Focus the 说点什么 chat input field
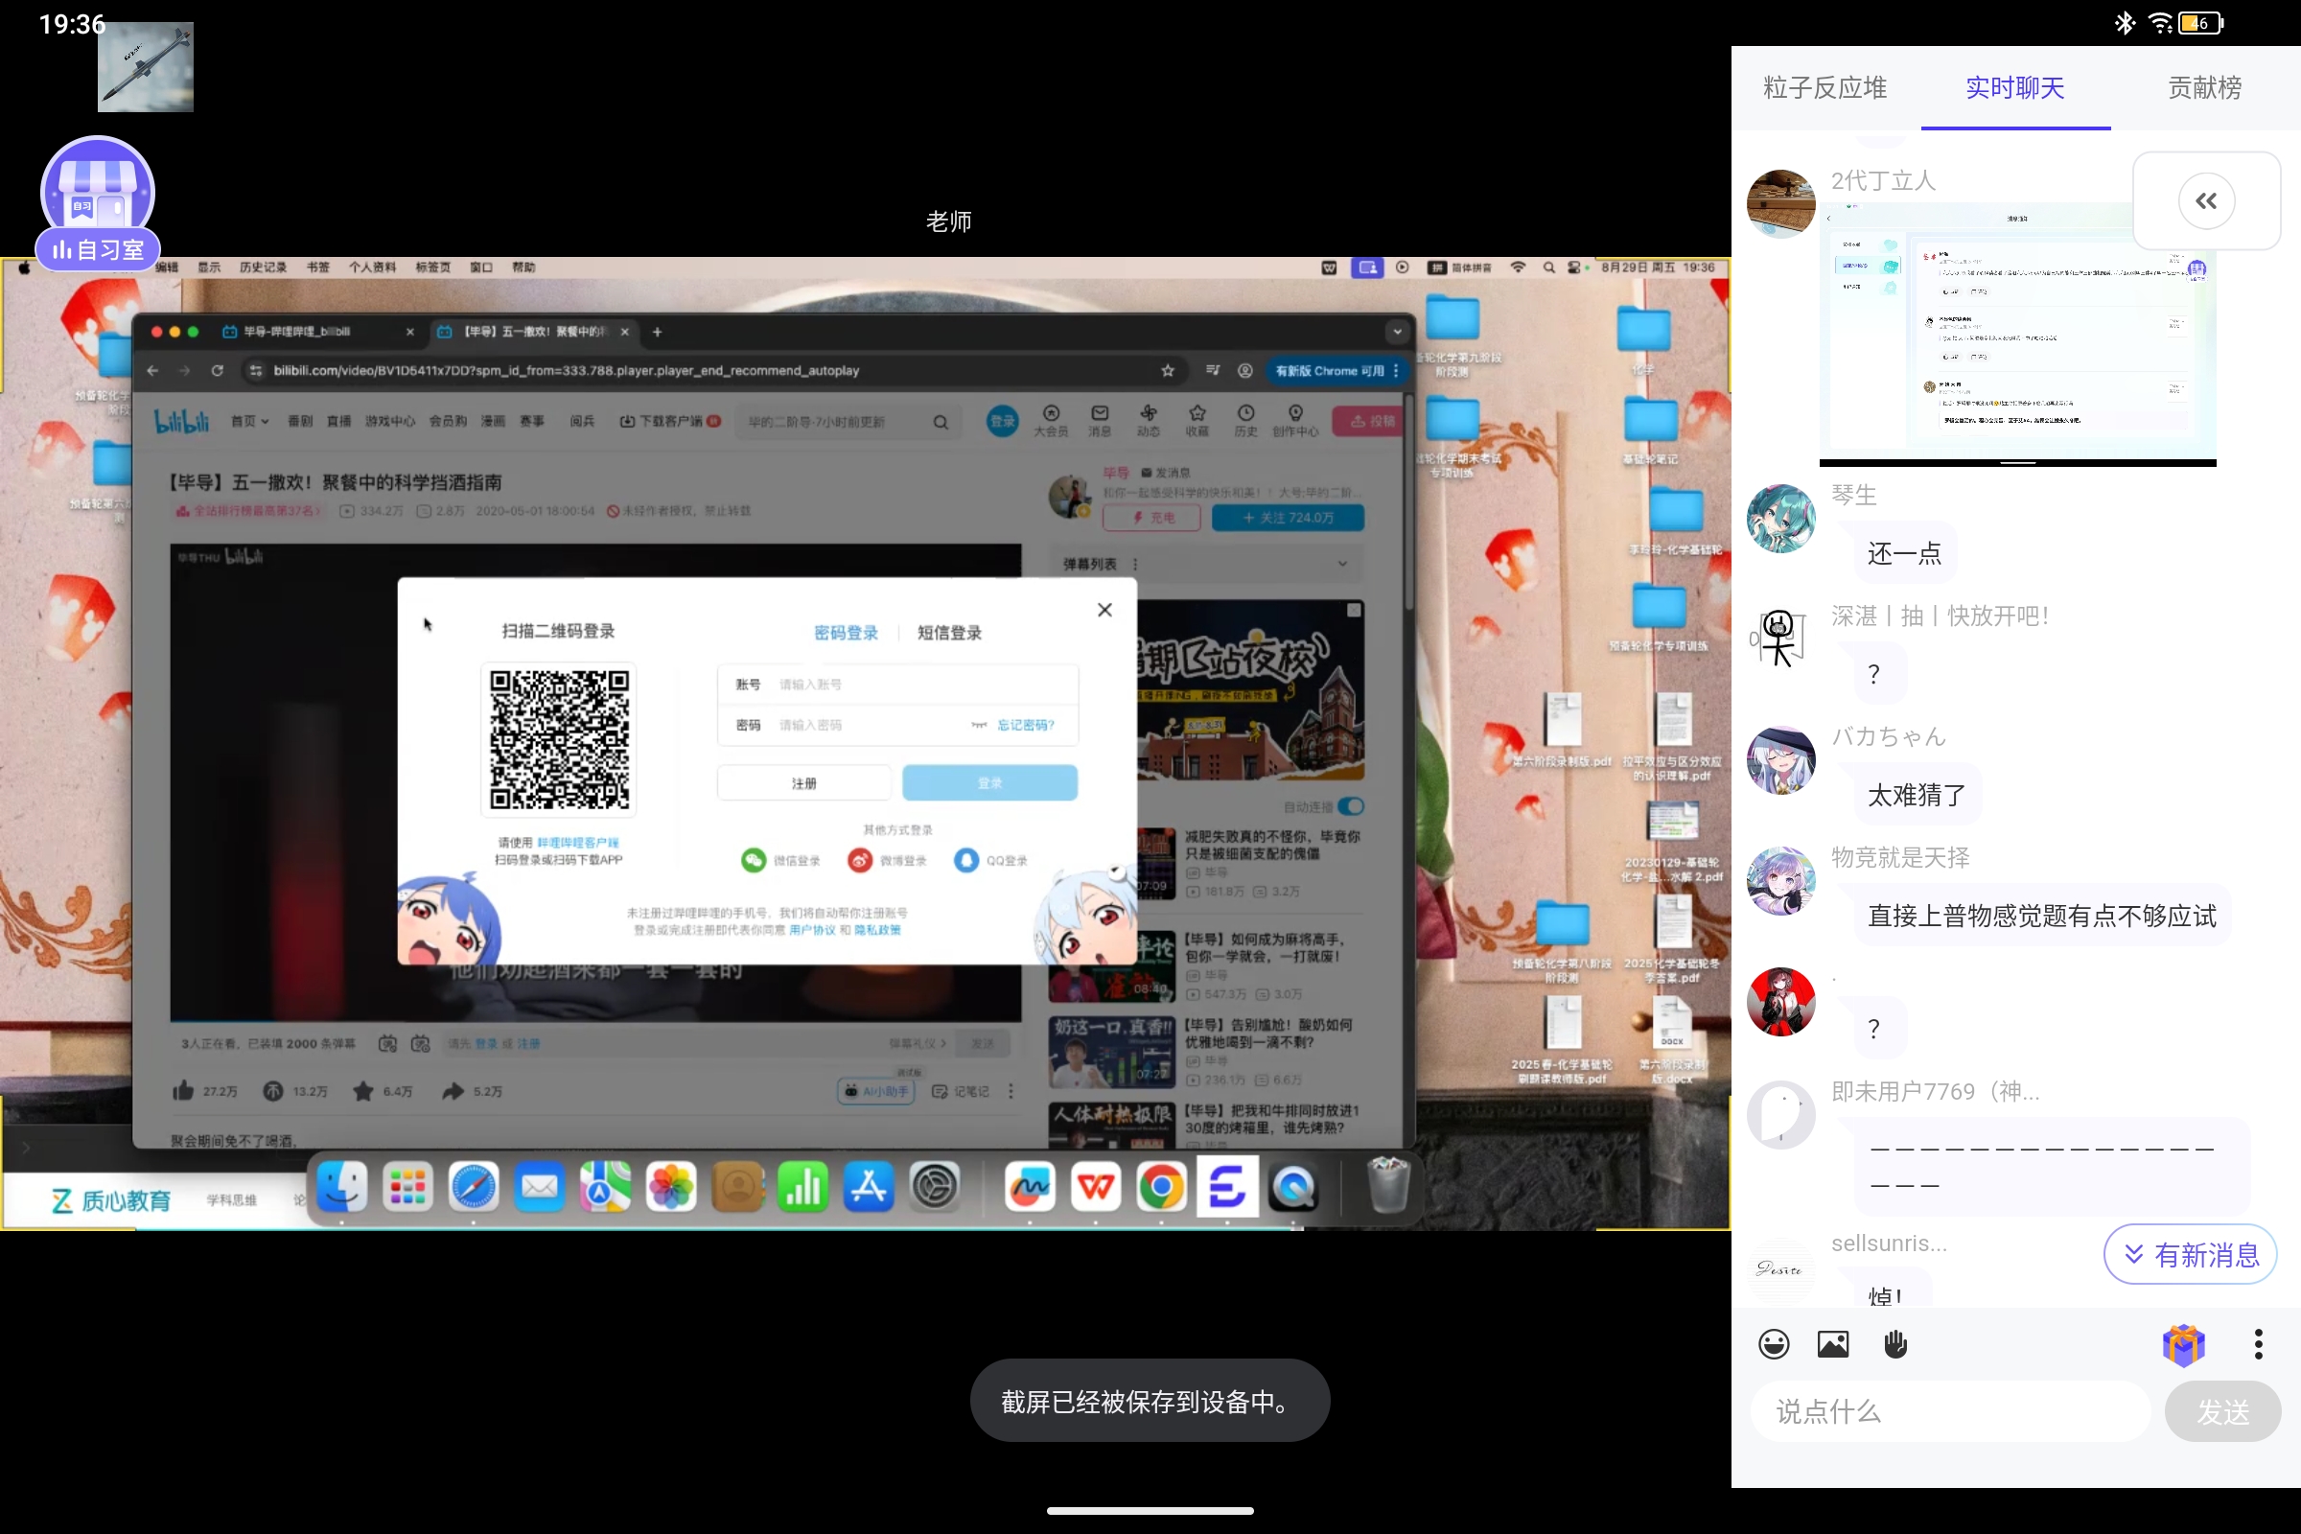Viewport: 2301px width, 1534px height. click(1950, 1410)
